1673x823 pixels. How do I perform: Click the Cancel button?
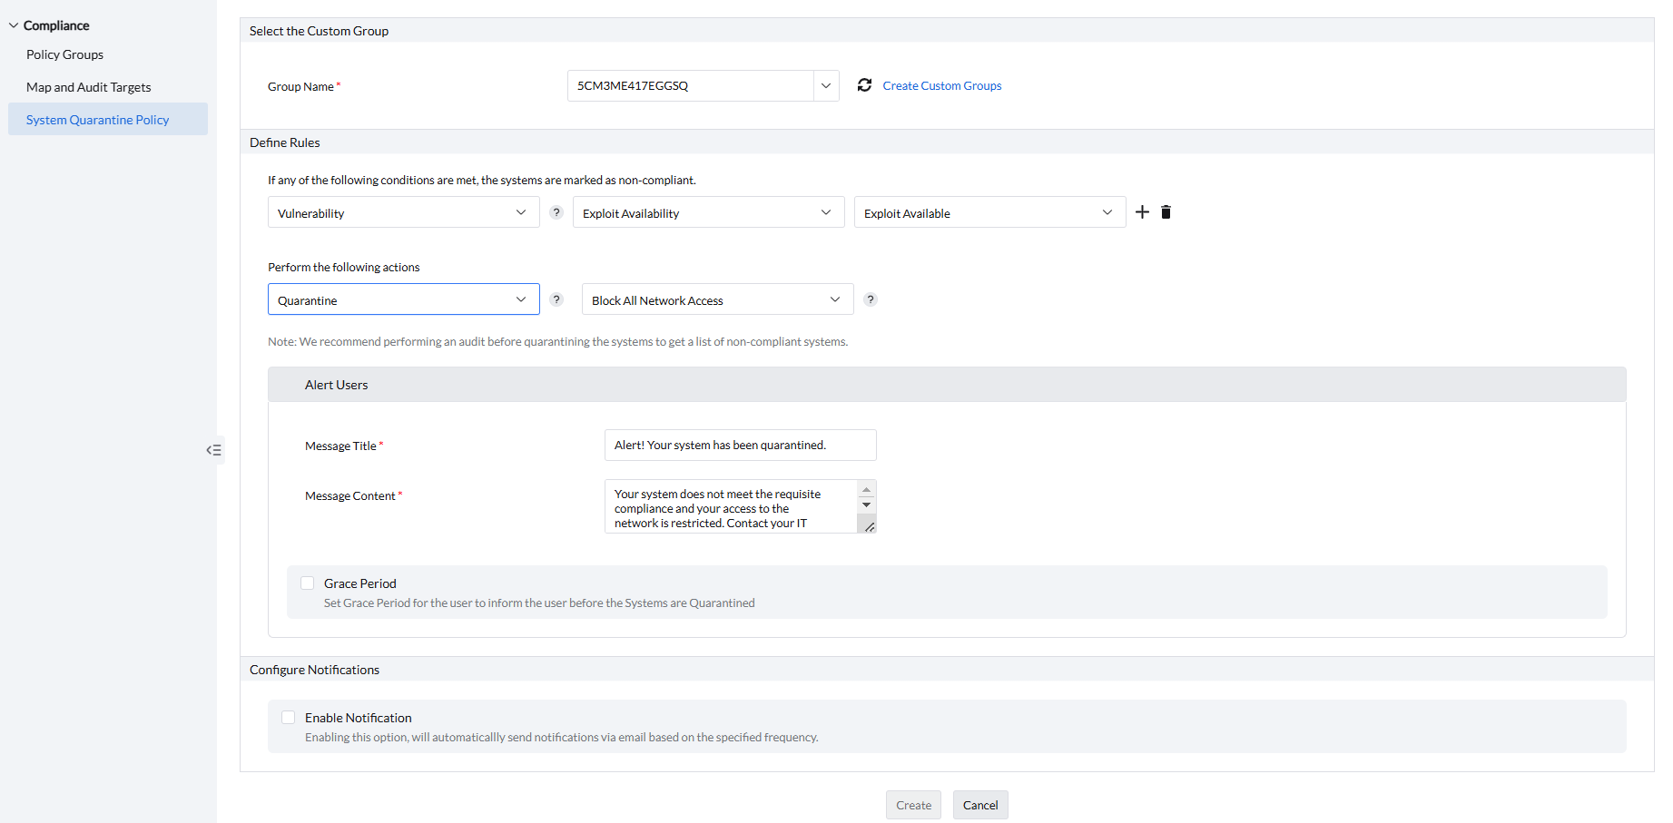[979, 805]
